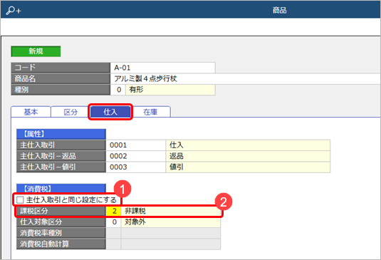This screenshot has height=260, width=381.
Task: Click the 主仕入取引 code field 0001
Action: (x=136, y=145)
